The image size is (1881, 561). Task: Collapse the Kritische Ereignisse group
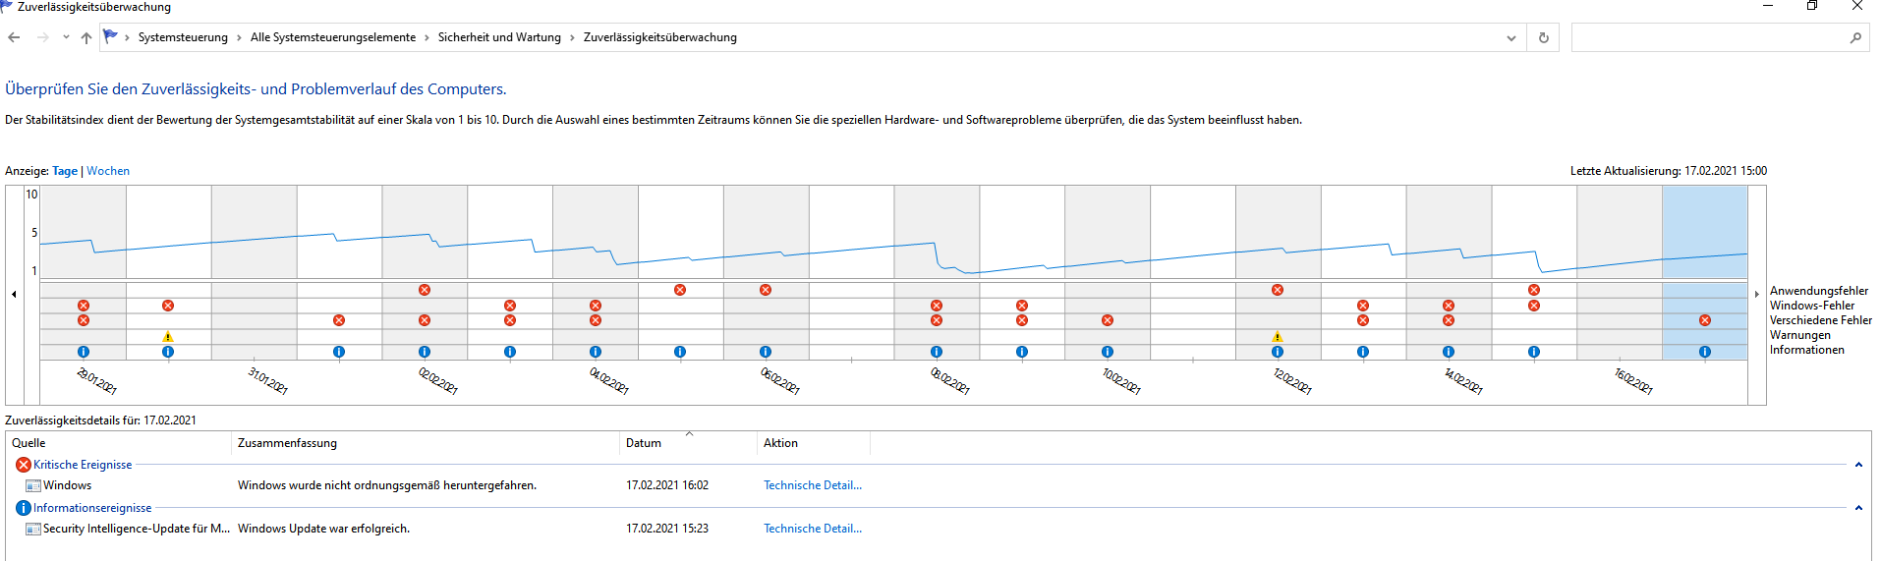coord(1858,465)
